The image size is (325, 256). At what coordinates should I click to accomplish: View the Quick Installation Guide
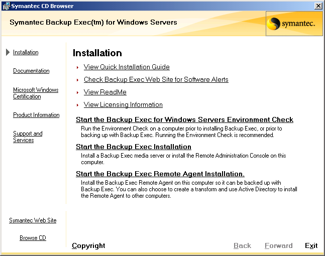pyautogui.click(x=127, y=67)
